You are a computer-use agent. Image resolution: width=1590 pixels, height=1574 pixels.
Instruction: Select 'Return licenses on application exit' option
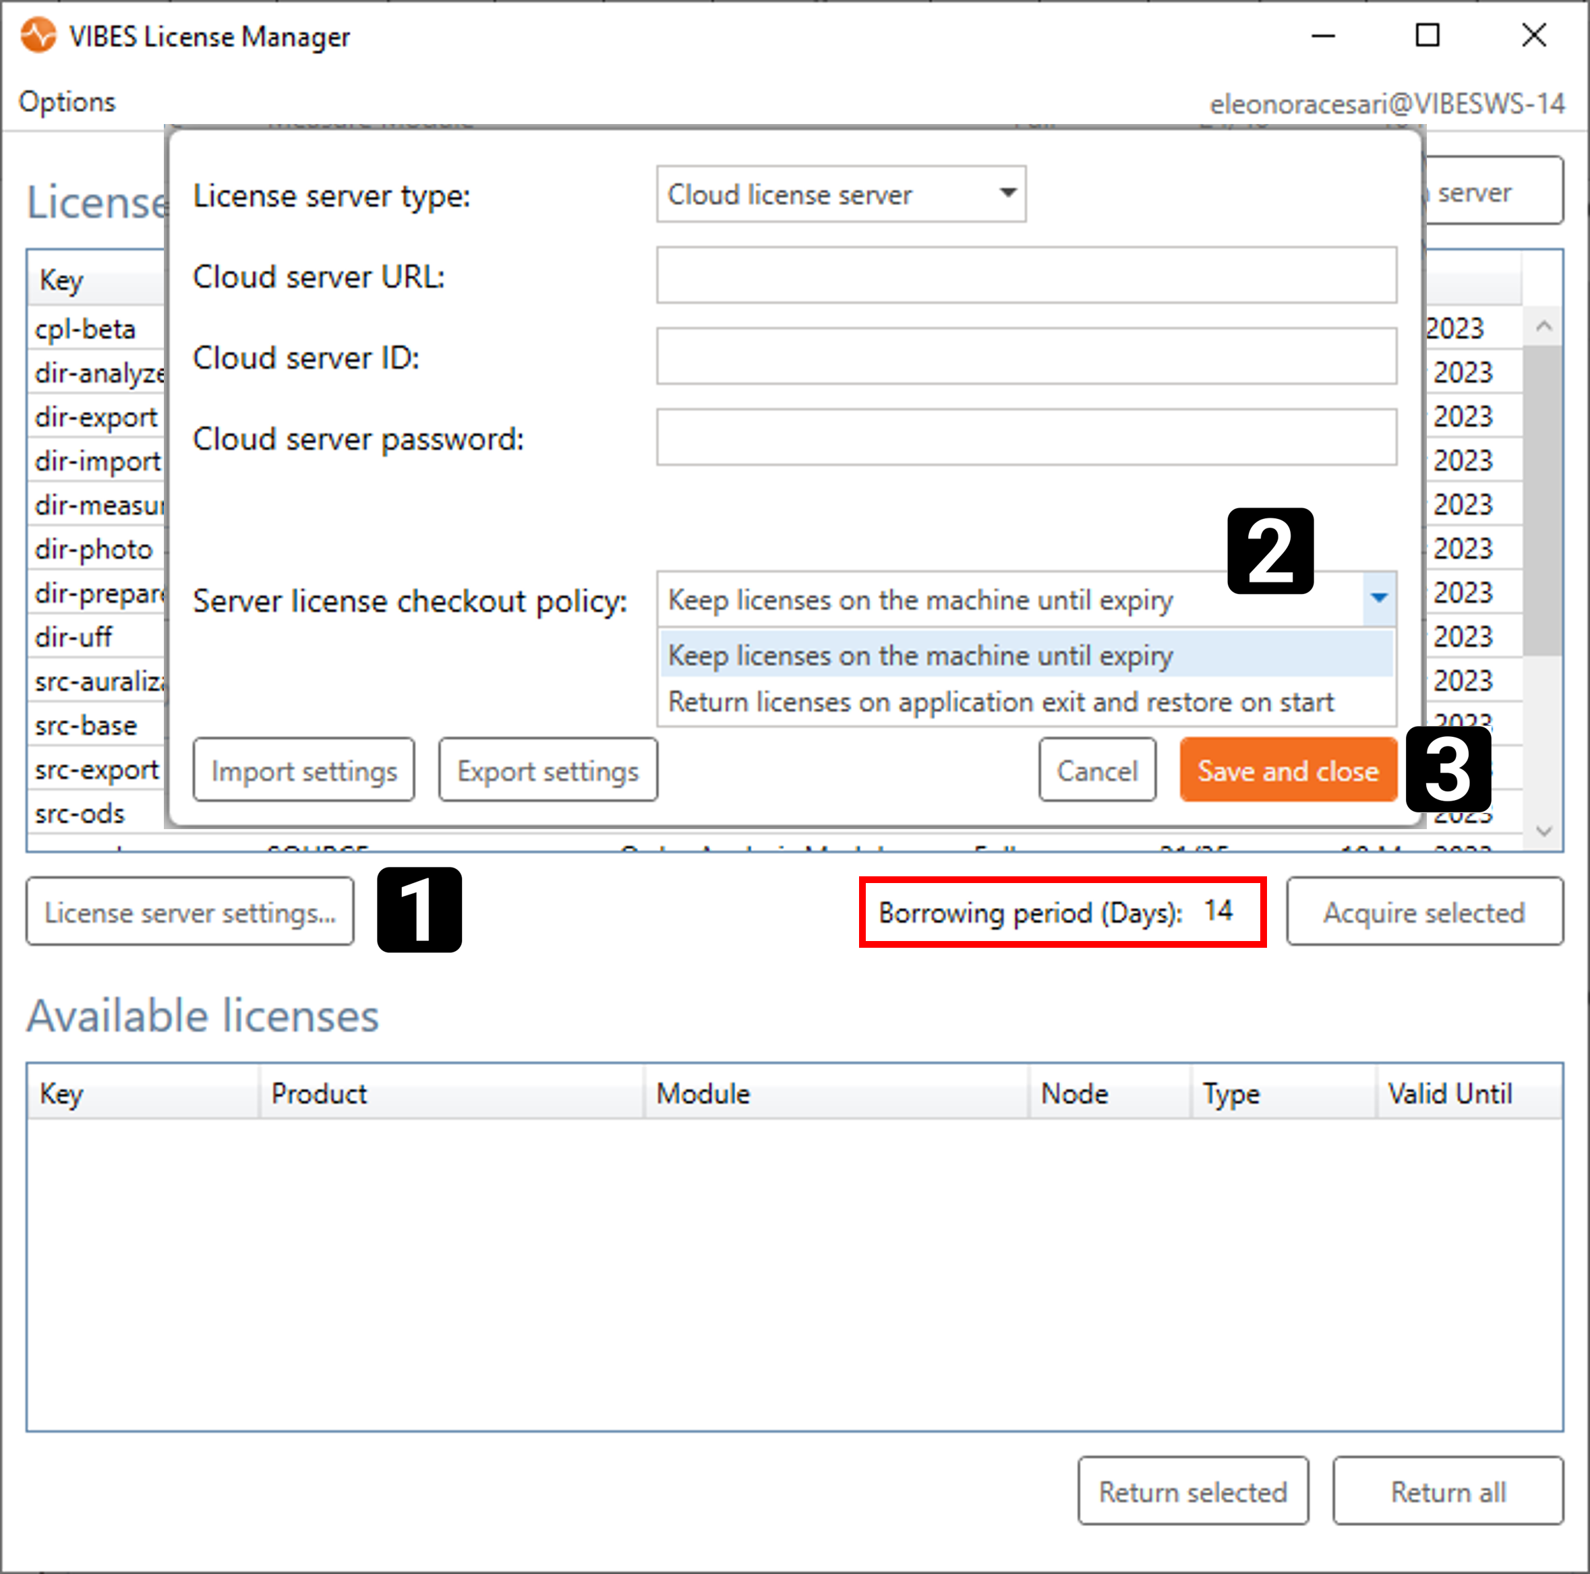pos(1026,702)
